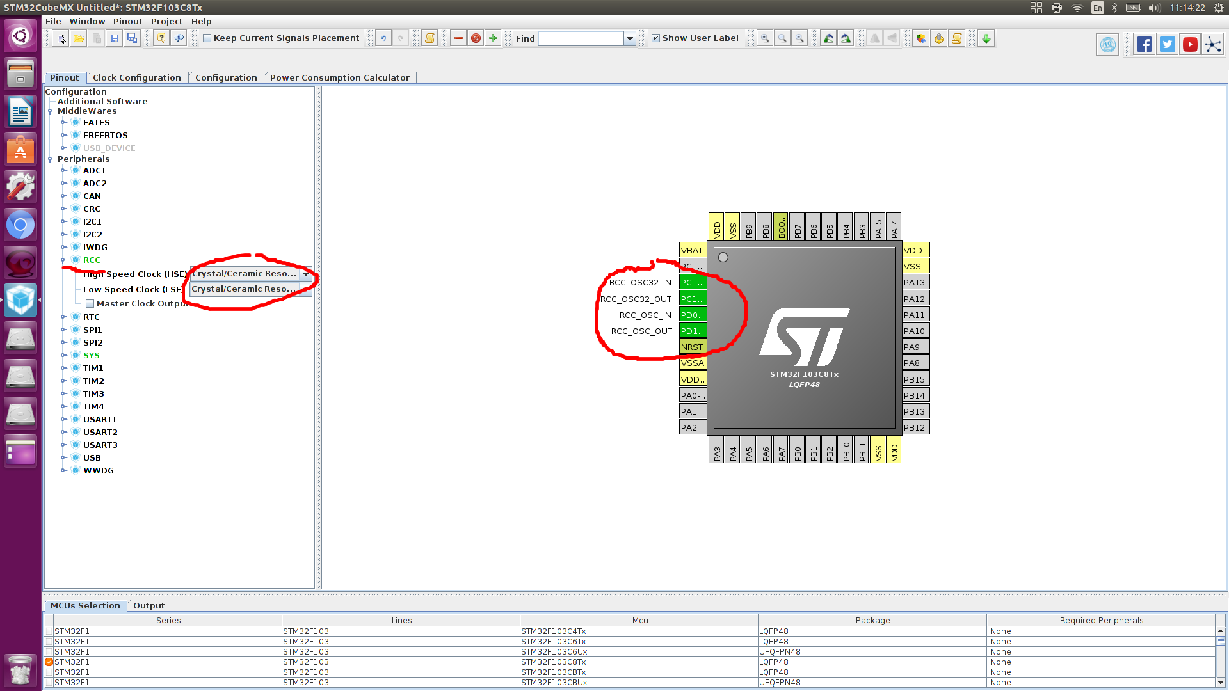Click the undo arrow toolbar icon
Image resolution: width=1229 pixels, height=691 pixels.
383,38
